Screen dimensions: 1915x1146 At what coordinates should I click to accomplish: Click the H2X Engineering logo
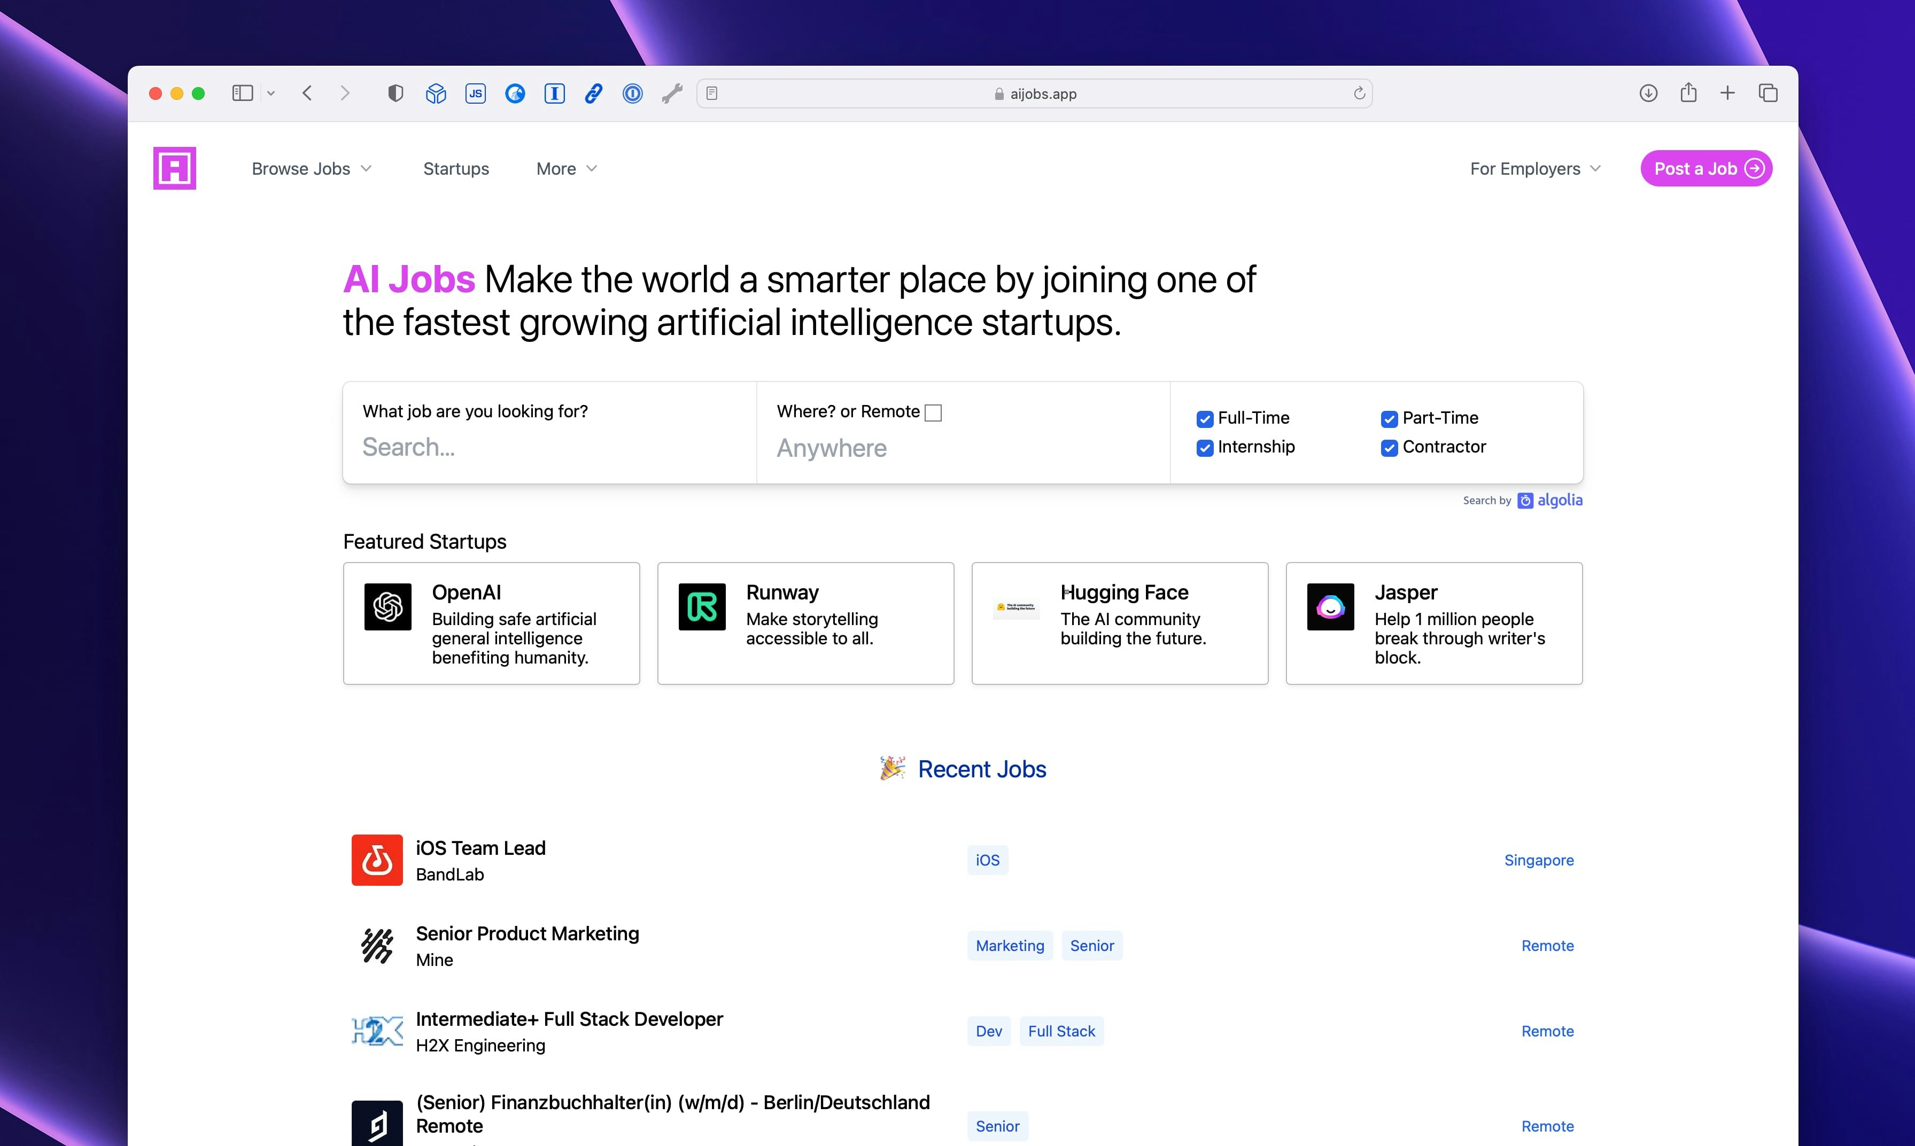pos(377,1031)
